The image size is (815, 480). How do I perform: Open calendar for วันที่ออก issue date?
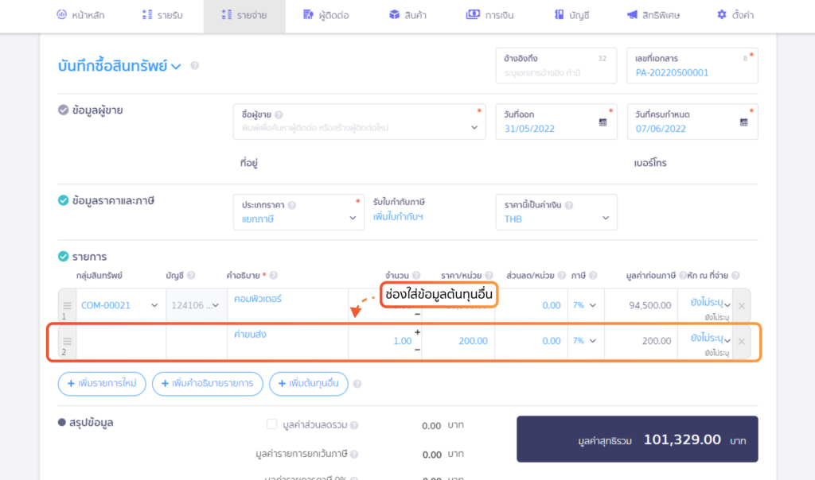603,122
